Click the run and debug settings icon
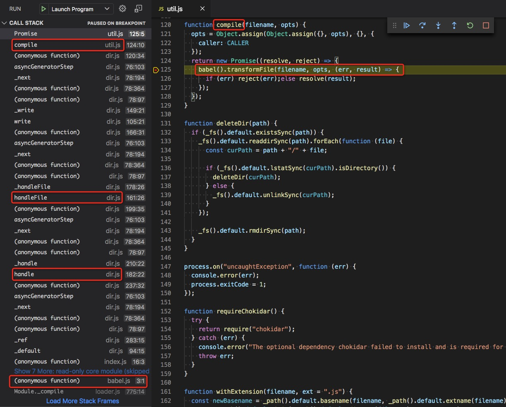The height and width of the screenshot is (407, 506). (x=139, y=8)
